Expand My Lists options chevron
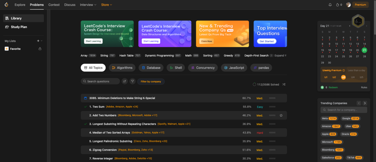This screenshot has height=162, width=376. click(x=42, y=41)
